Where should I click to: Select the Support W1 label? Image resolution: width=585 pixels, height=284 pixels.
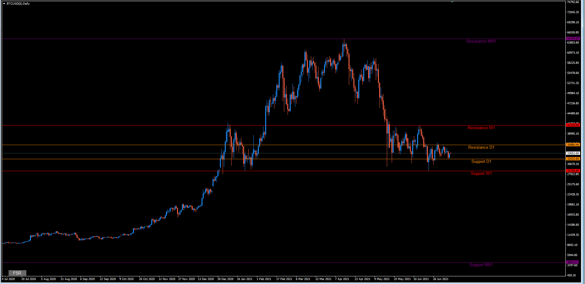(481, 174)
